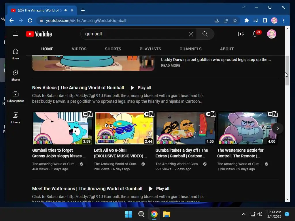Open the Create video icon

(x=241, y=34)
